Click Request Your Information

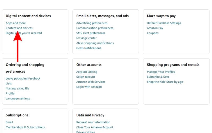[93, 122]
